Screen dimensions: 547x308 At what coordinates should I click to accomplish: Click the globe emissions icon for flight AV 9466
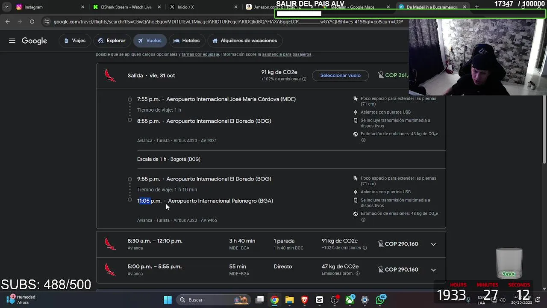(x=355, y=214)
